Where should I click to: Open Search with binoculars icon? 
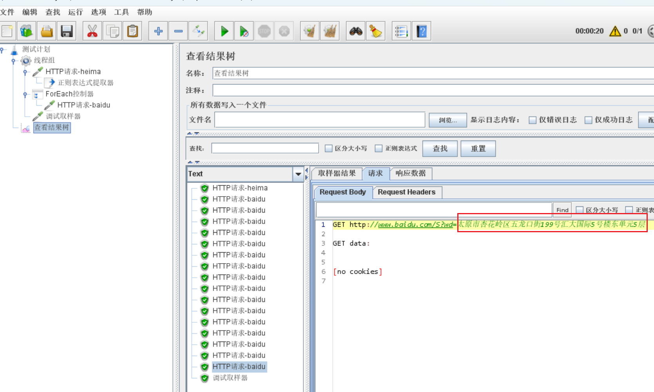356,31
